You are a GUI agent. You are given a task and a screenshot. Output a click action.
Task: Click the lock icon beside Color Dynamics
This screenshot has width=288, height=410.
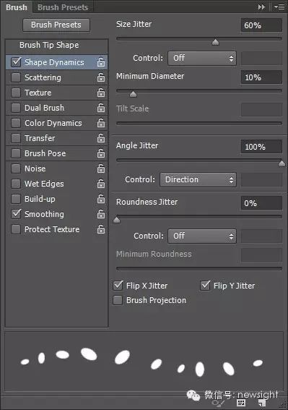(x=101, y=123)
